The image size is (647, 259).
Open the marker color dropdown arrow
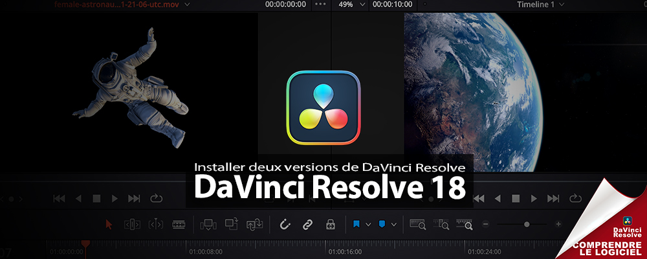click(x=393, y=224)
